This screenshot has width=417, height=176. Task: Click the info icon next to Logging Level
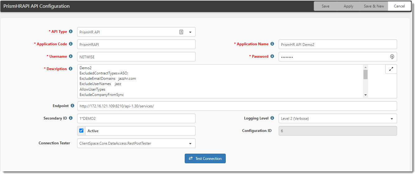tap(272, 118)
